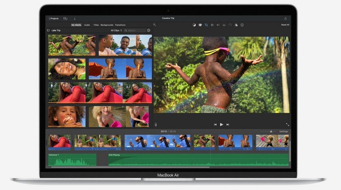
Task: Open the Transitions tab
Action: click(120, 25)
